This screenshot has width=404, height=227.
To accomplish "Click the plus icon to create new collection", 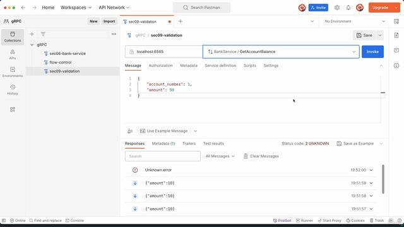I will pos(32,34).
